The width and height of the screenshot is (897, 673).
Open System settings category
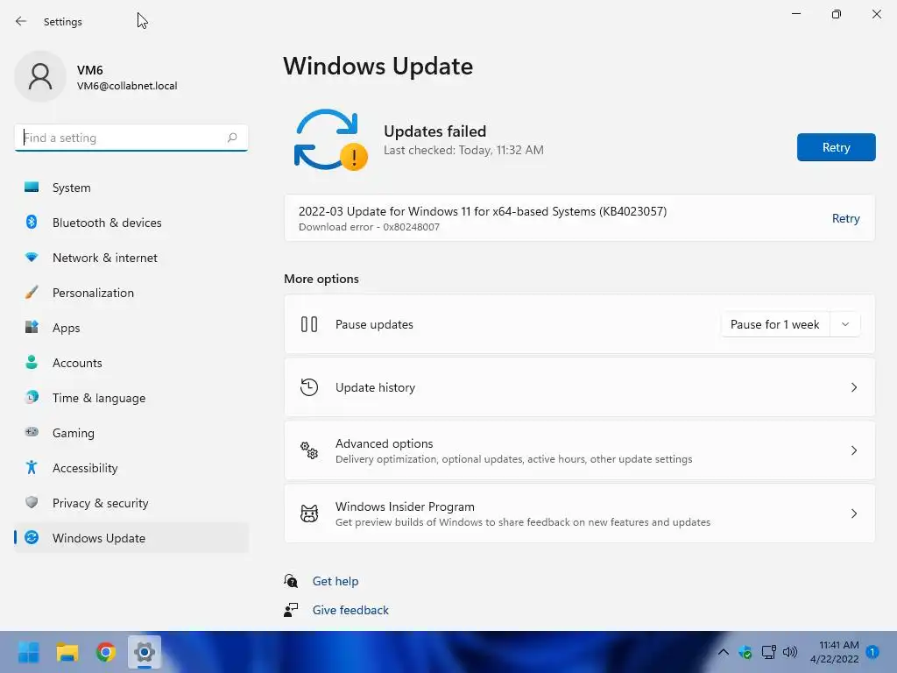(x=131, y=188)
